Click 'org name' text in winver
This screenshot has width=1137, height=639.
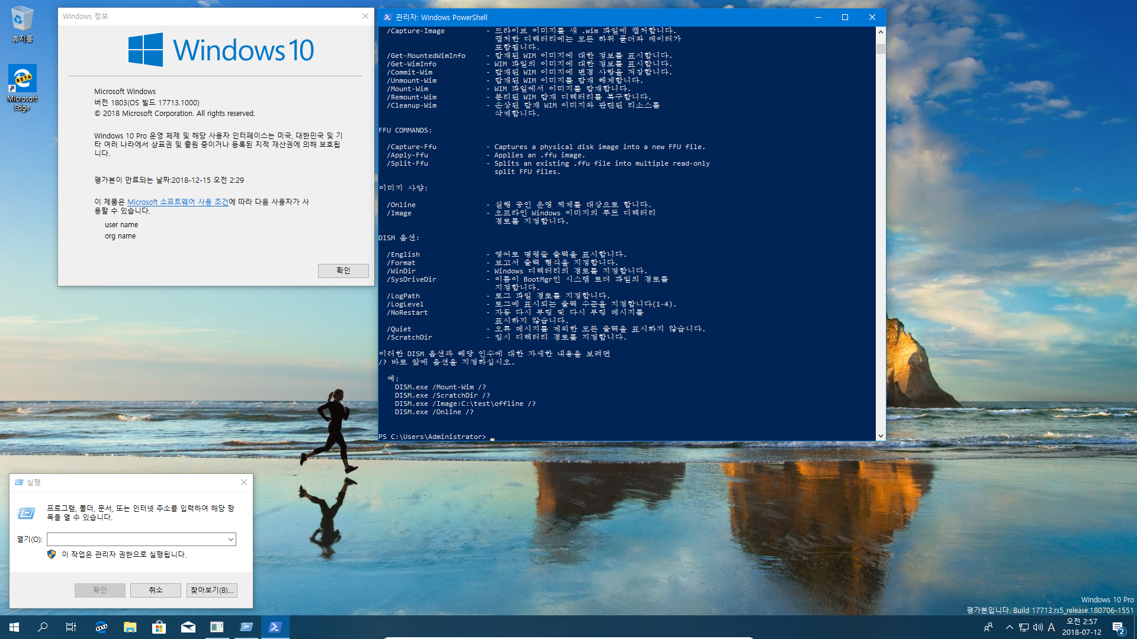click(x=120, y=236)
